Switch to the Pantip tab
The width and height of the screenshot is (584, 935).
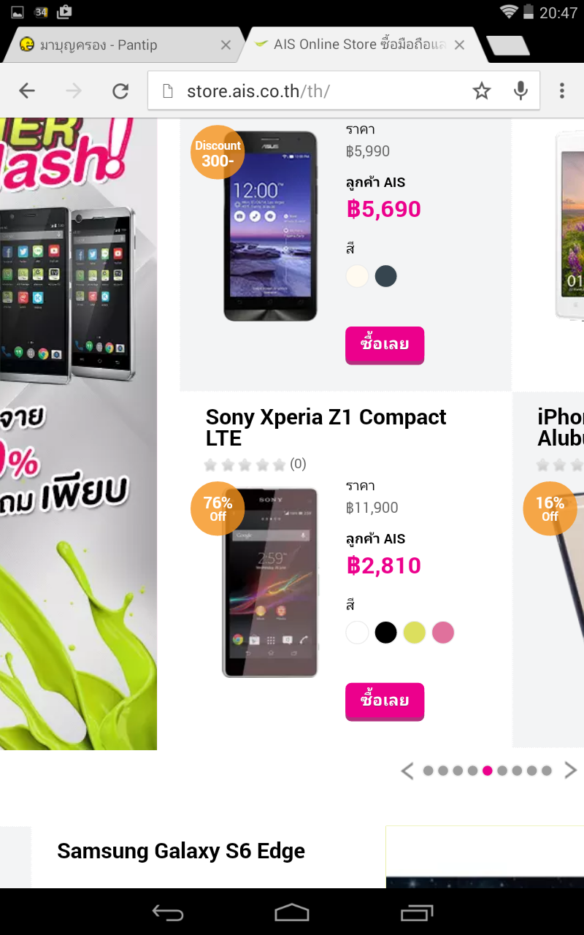124,45
